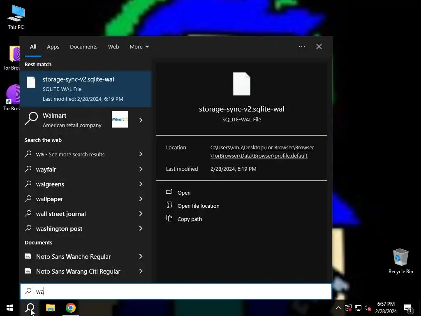
Task: Click the file location path link
Action: click(x=262, y=151)
